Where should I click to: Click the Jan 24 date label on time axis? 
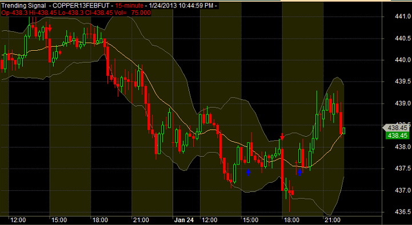183,220
